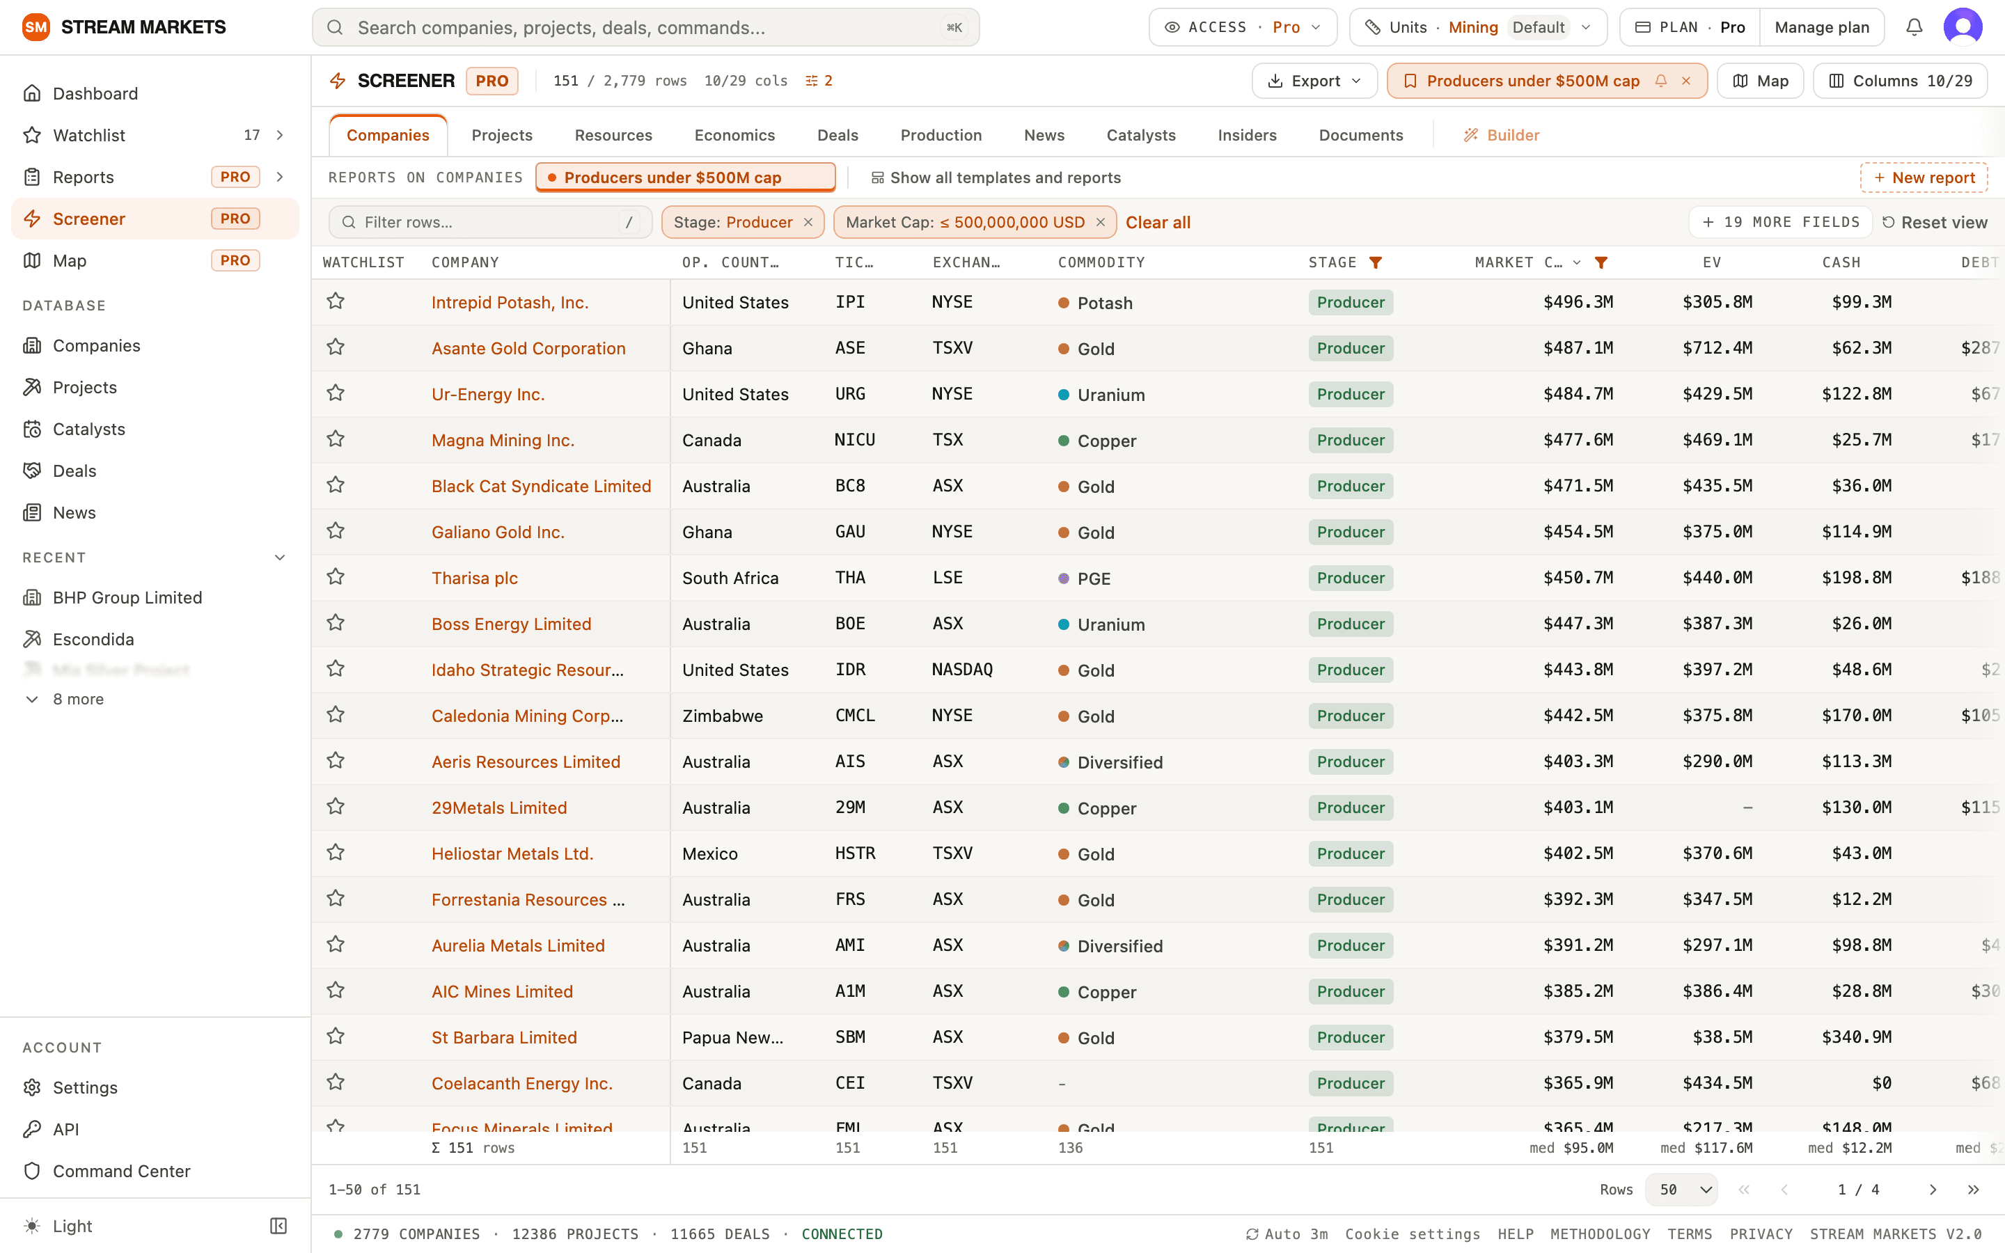Open the Access Pro dropdown
2005x1253 pixels.
[x=1243, y=27]
